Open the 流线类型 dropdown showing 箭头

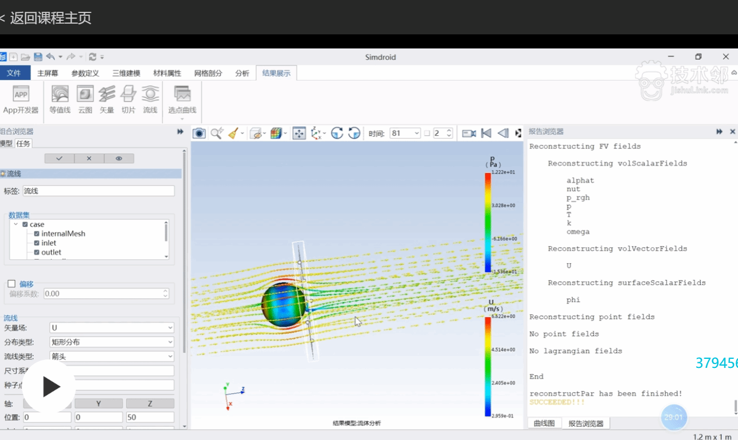(112, 357)
